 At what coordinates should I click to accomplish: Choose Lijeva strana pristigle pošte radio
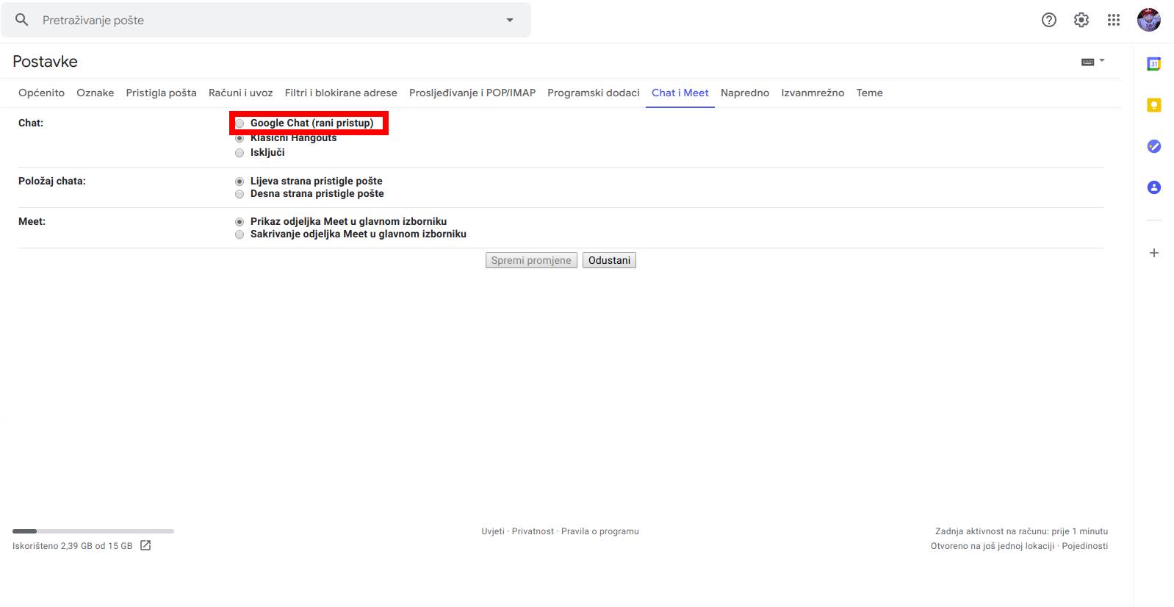pyautogui.click(x=240, y=182)
